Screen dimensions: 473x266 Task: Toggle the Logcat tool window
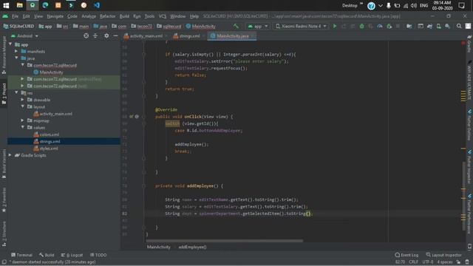click(x=72, y=255)
